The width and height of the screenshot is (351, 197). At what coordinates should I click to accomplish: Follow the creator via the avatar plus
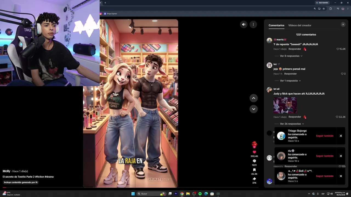pyautogui.click(x=254, y=147)
